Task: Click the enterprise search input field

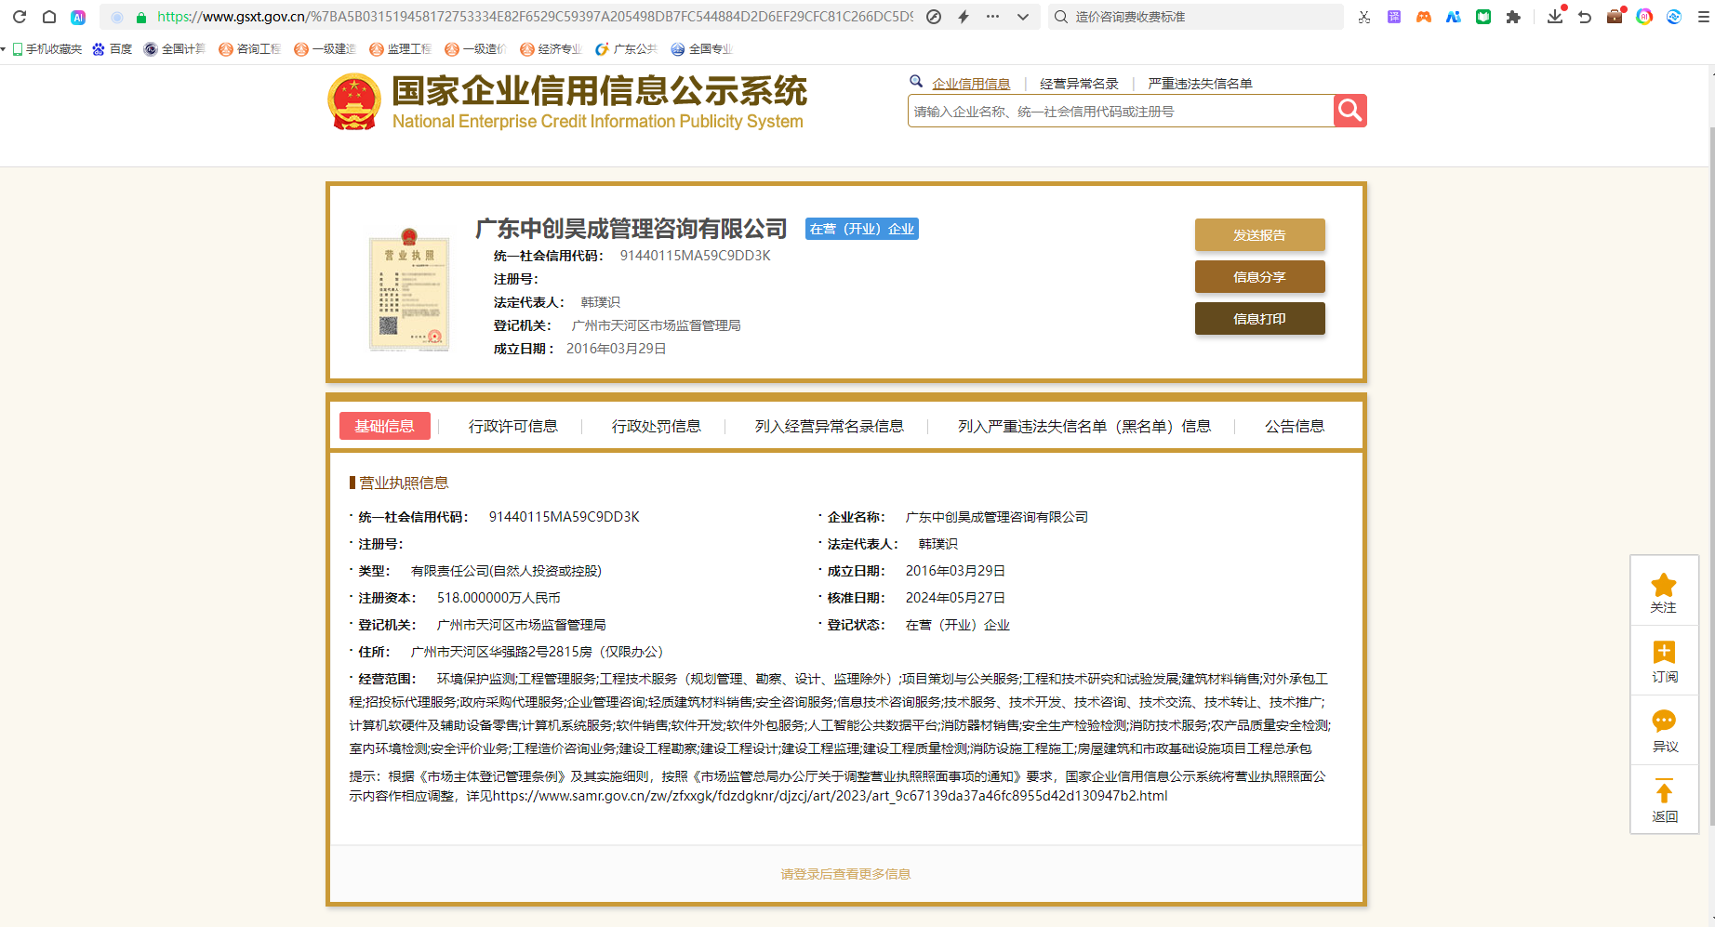Action: [1116, 111]
